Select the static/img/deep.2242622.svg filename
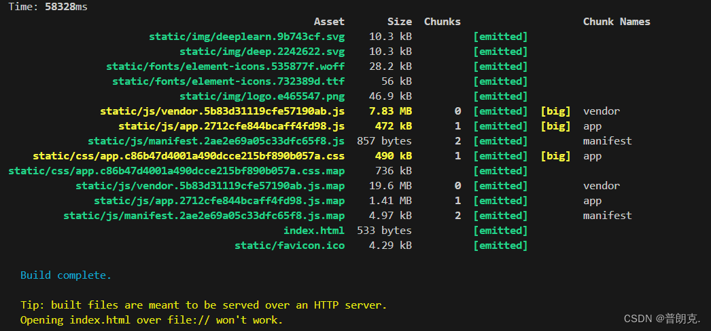The image size is (711, 331). [262, 52]
